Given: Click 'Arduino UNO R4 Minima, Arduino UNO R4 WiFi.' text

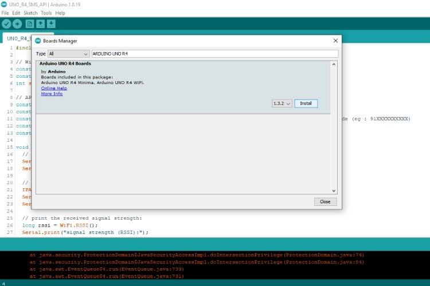Looking at the screenshot, I should tap(92, 82).
